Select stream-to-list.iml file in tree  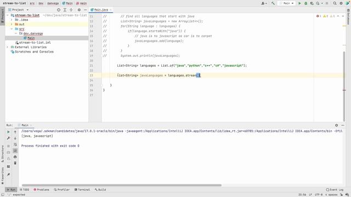click(x=33, y=43)
